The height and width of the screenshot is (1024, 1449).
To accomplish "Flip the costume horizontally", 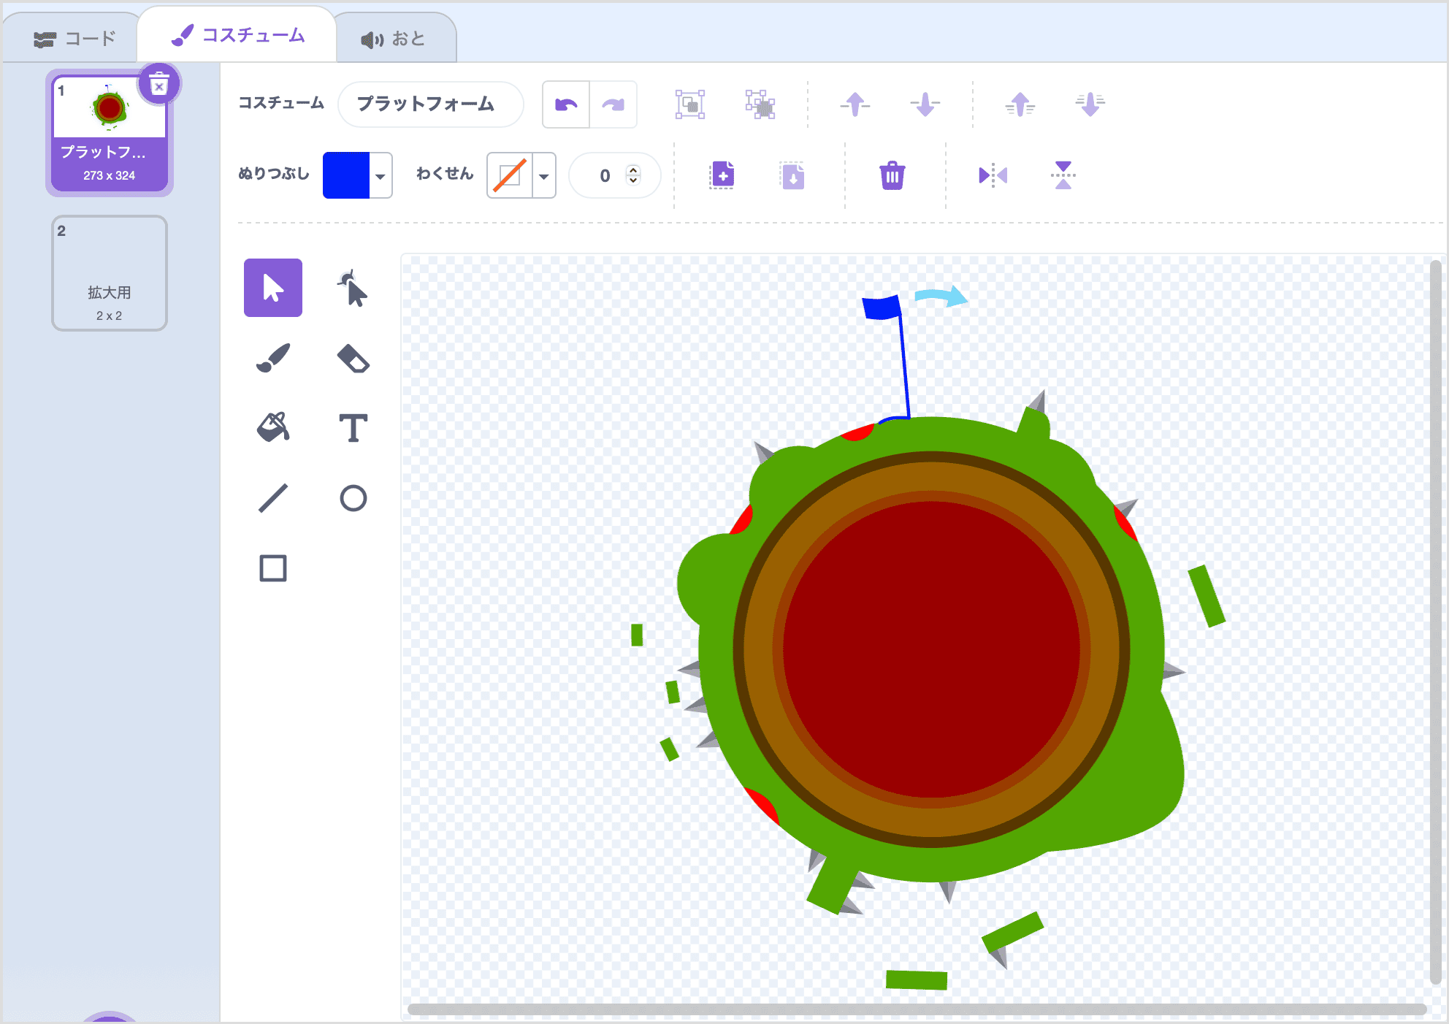I will 991,175.
